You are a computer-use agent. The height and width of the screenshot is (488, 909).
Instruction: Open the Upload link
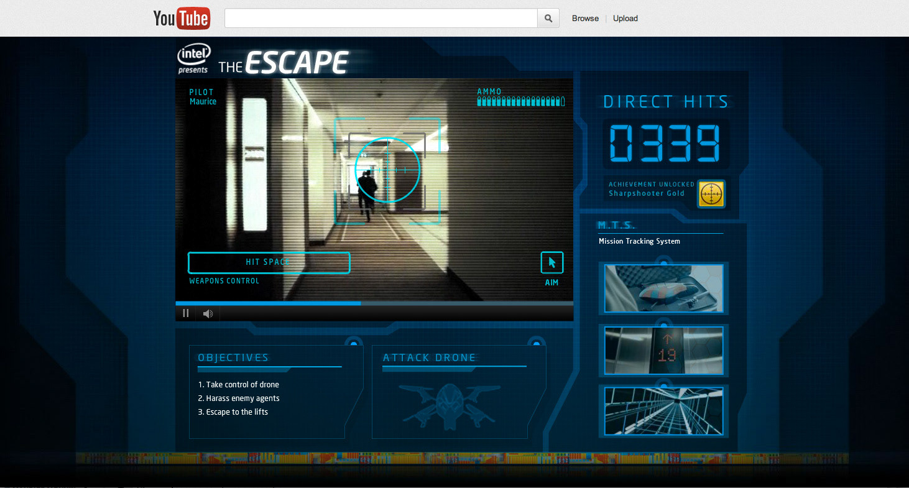point(625,18)
